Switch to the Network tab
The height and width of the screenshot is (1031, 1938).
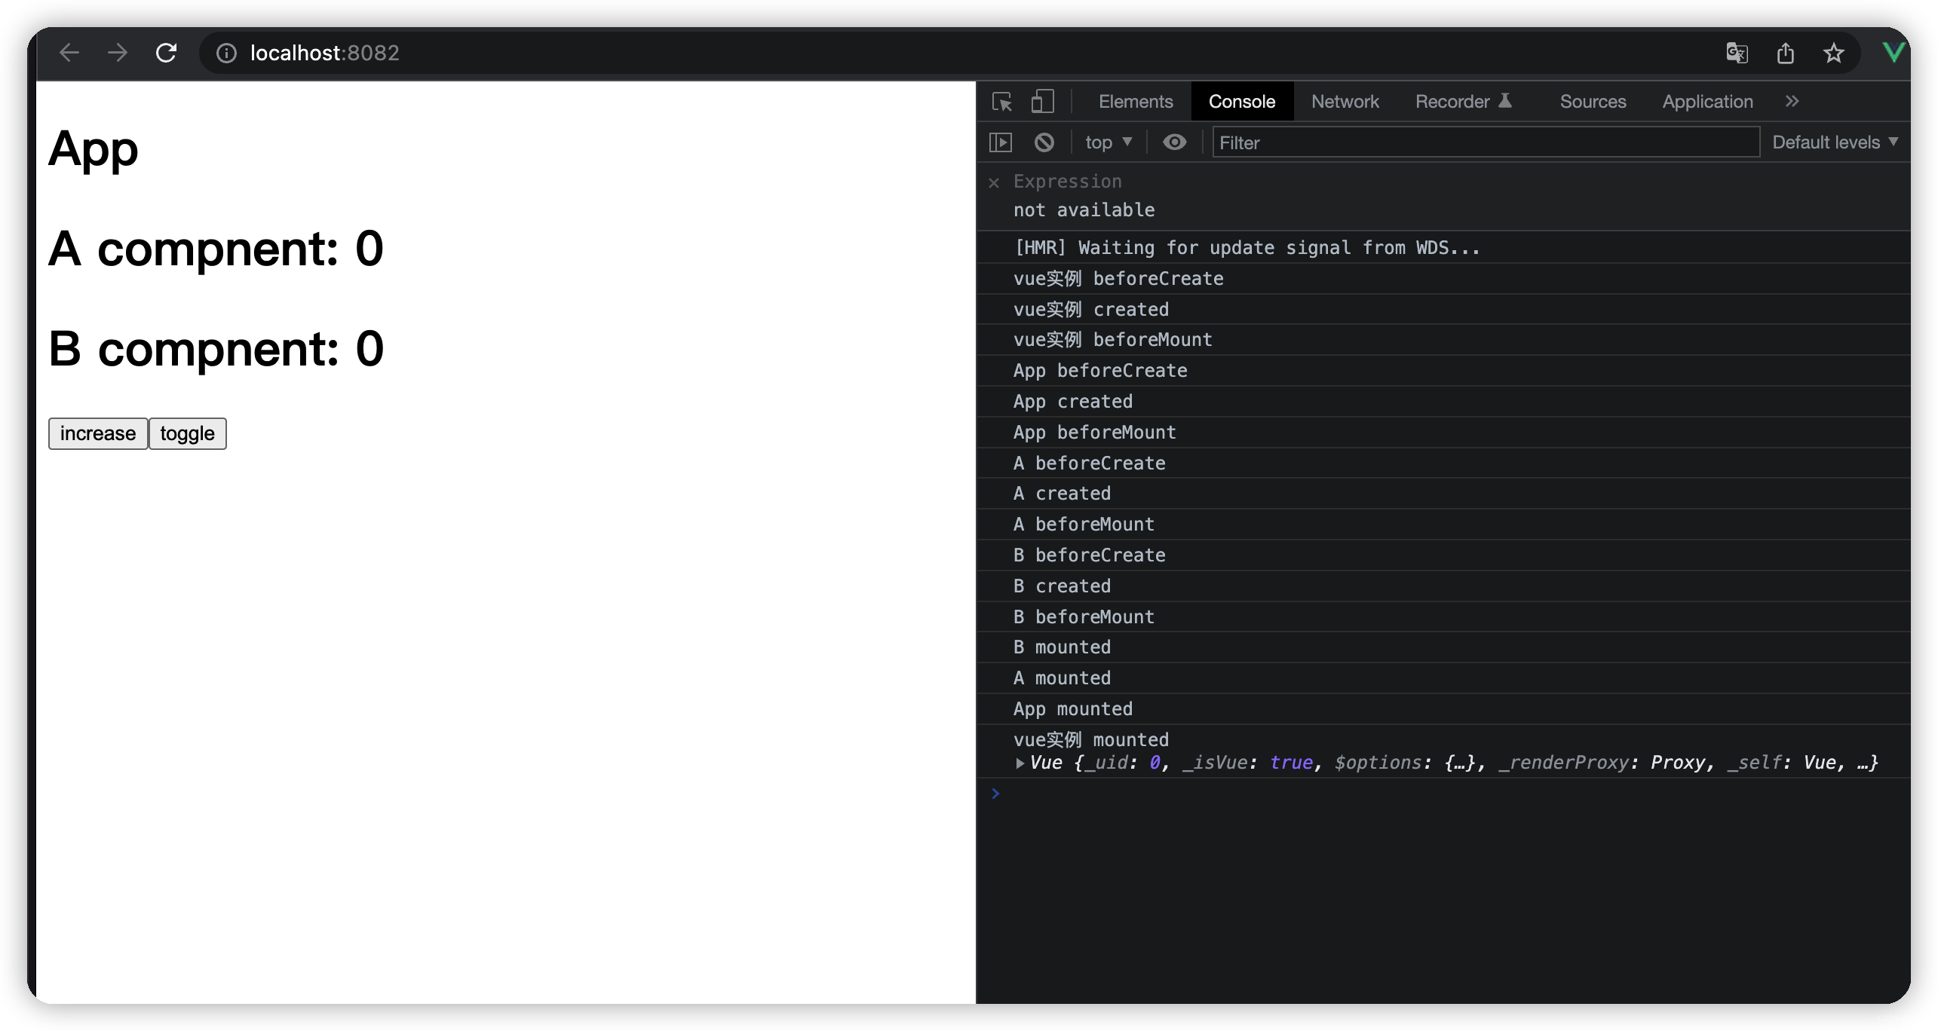click(x=1345, y=102)
